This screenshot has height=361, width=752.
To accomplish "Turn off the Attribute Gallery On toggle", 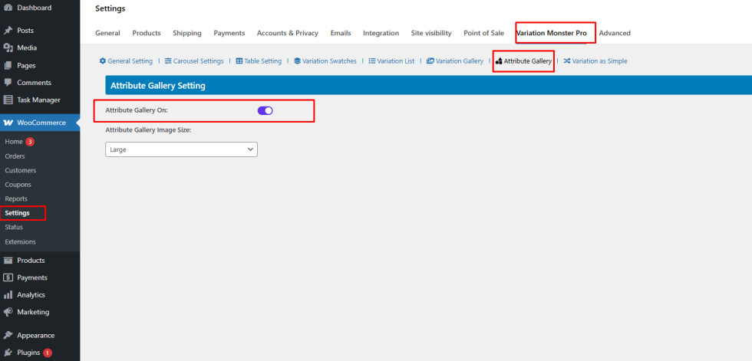I will coord(266,110).
